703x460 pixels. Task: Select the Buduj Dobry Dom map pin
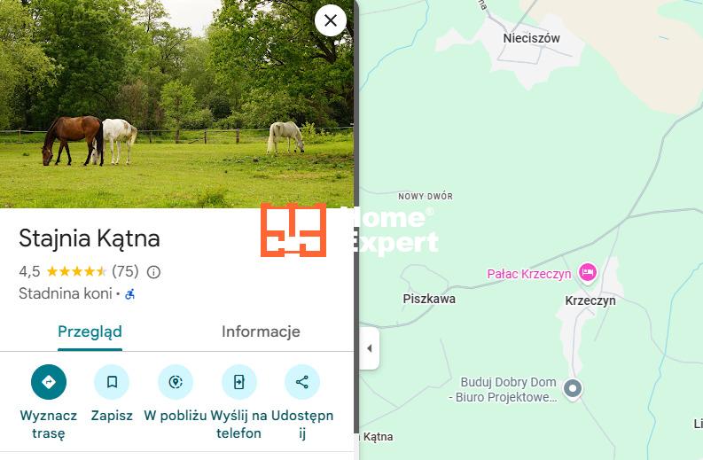click(x=573, y=388)
